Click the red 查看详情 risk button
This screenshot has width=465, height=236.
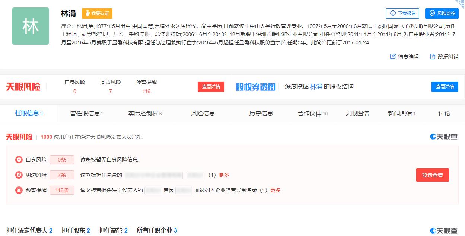[211, 87]
